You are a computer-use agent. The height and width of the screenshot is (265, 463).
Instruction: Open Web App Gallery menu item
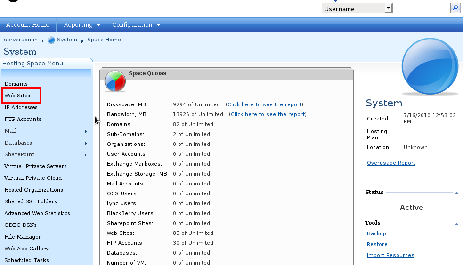(x=26, y=249)
